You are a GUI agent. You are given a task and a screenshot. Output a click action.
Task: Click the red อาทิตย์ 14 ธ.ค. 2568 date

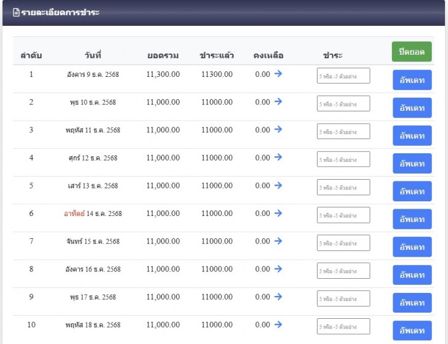(93, 214)
